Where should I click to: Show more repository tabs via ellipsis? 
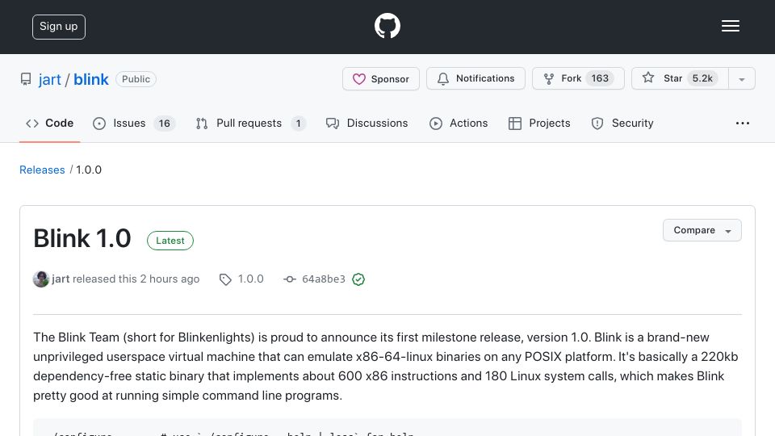pos(743,123)
